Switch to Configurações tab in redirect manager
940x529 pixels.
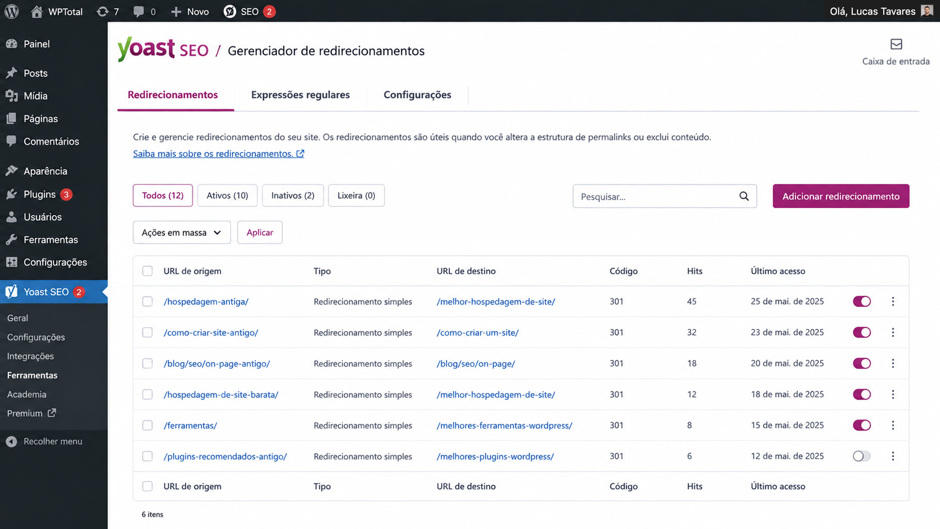[x=417, y=94]
